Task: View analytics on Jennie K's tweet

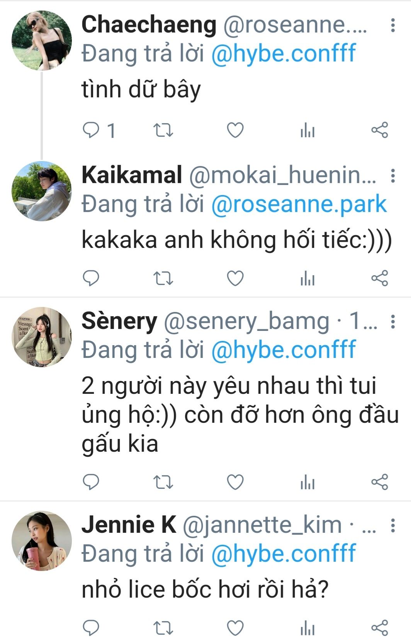Action: (x=307, y=628)
